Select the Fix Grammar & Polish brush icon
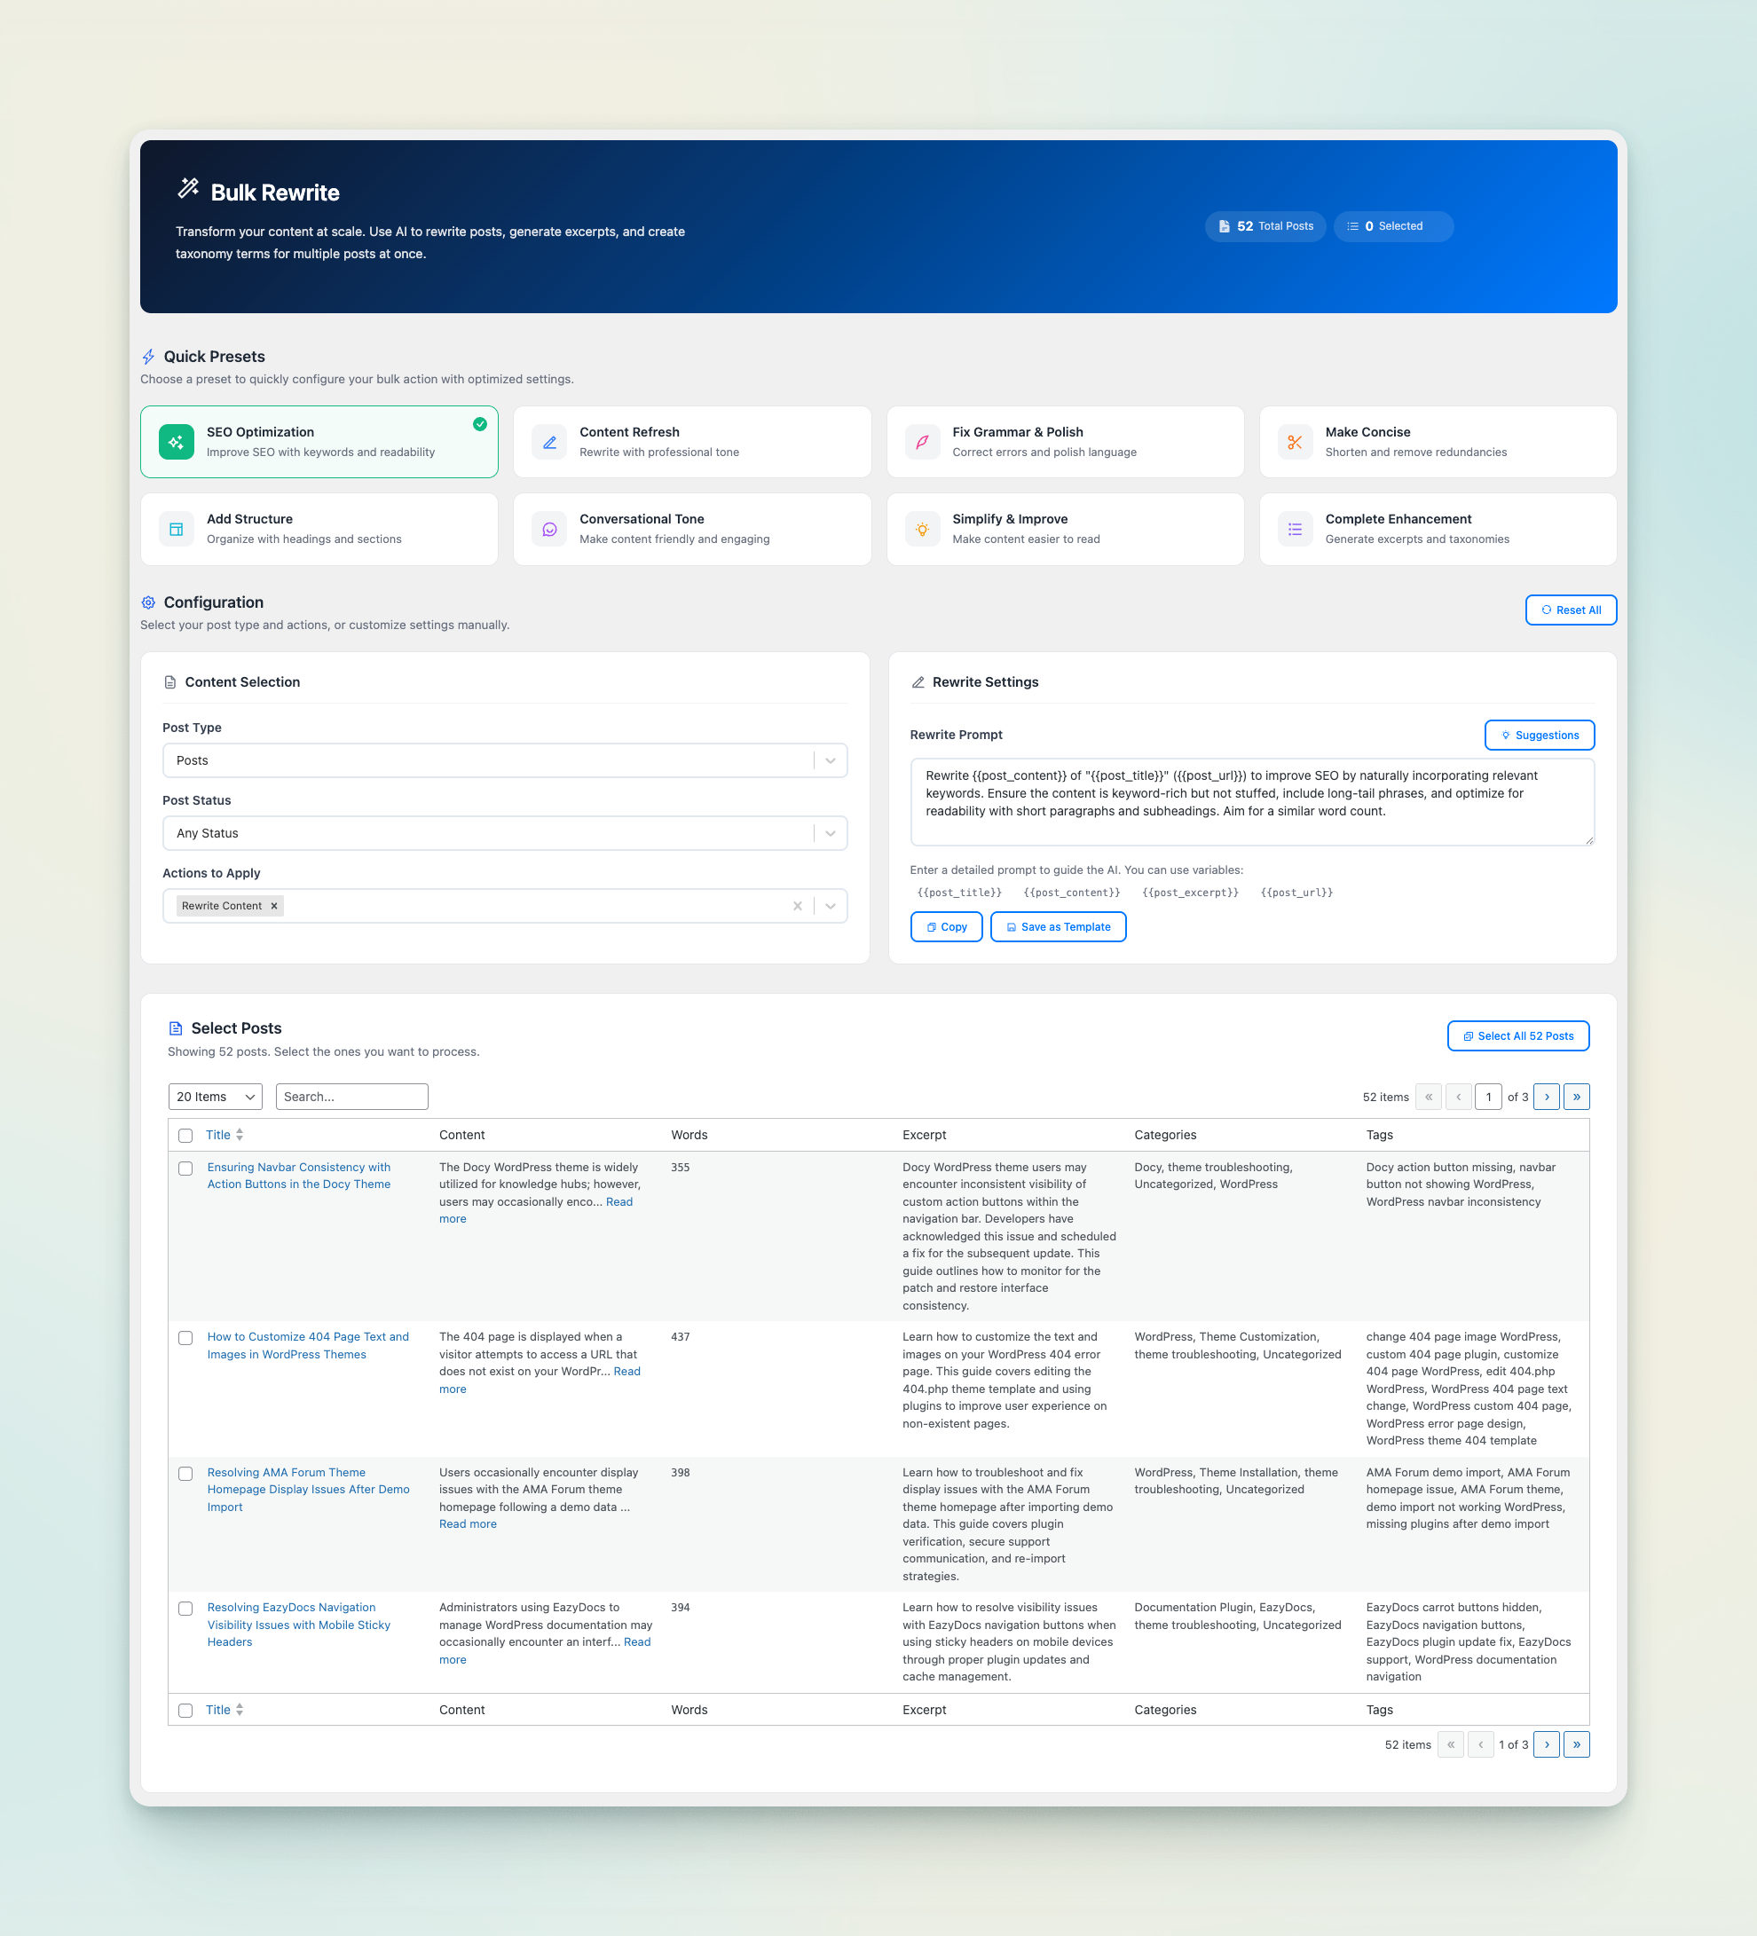1757x1936 pixels. point(921,442)
